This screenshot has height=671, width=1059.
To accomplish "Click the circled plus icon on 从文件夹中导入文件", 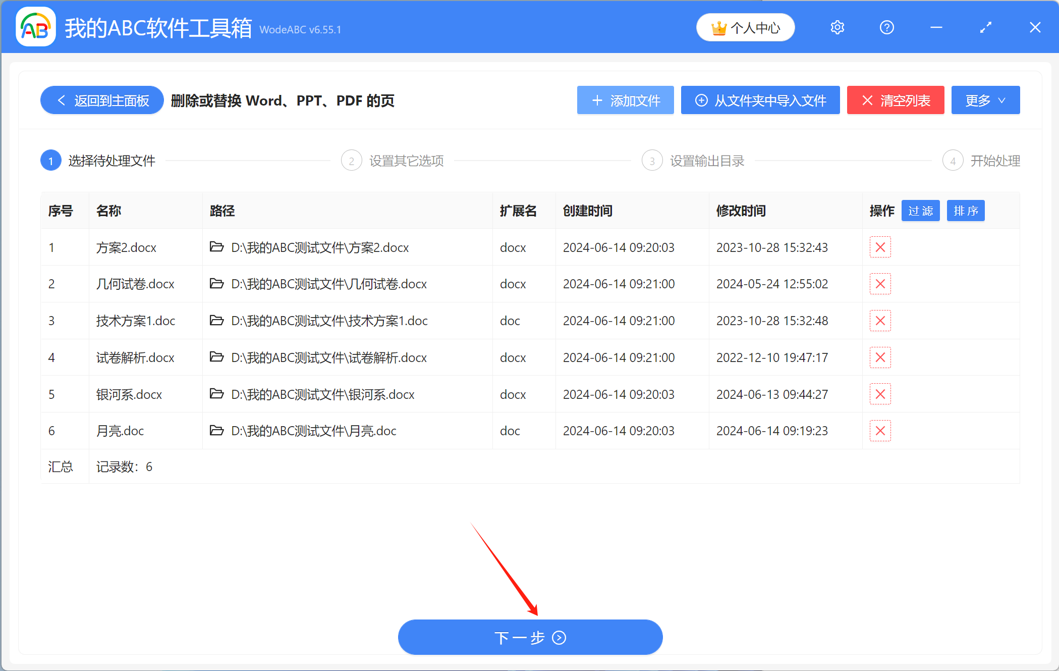I will (701, 100).
